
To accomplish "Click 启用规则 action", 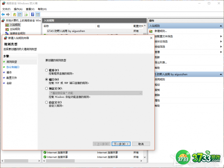I will 160,79.
